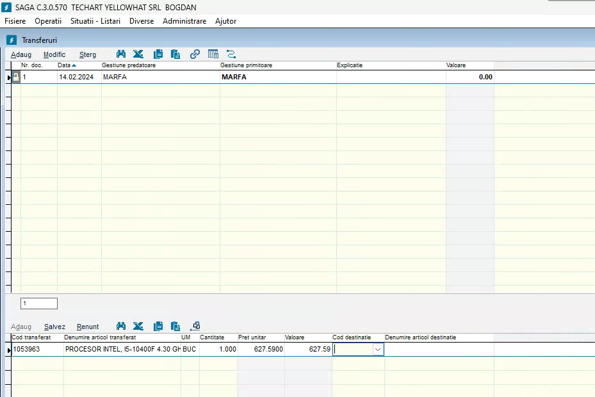
Task: Click the Modific button
Action: coord(54,54)
